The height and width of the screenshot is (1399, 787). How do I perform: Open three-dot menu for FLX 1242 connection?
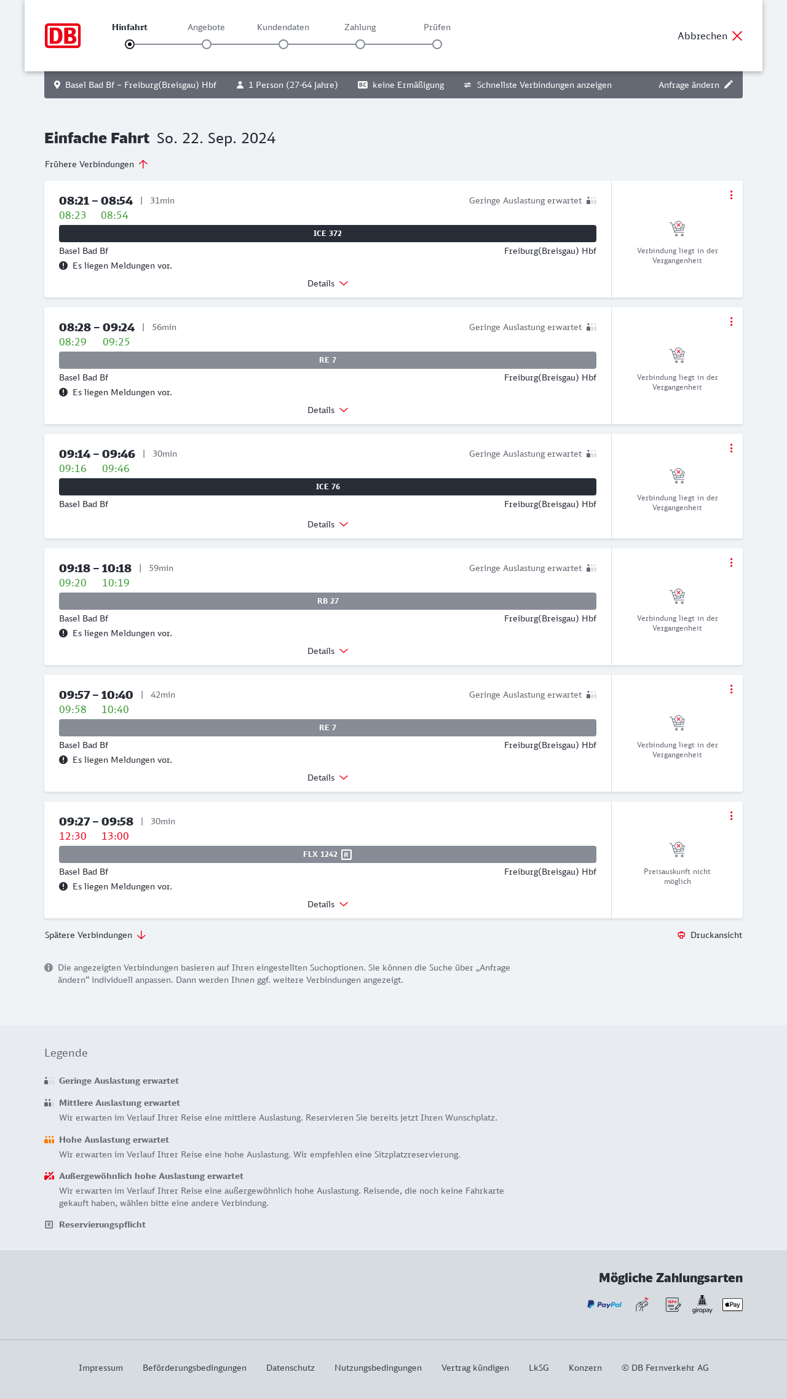click(x=731, y=816)
